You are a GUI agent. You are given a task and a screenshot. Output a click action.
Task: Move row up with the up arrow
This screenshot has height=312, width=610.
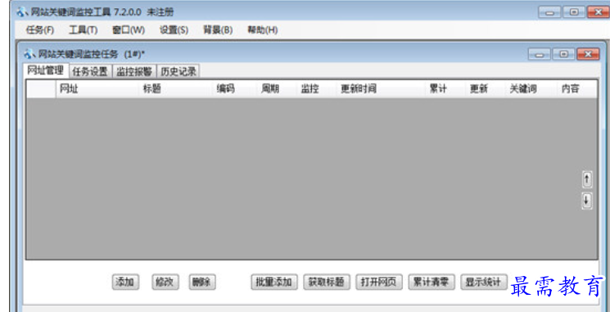click(x=587, y=179)
